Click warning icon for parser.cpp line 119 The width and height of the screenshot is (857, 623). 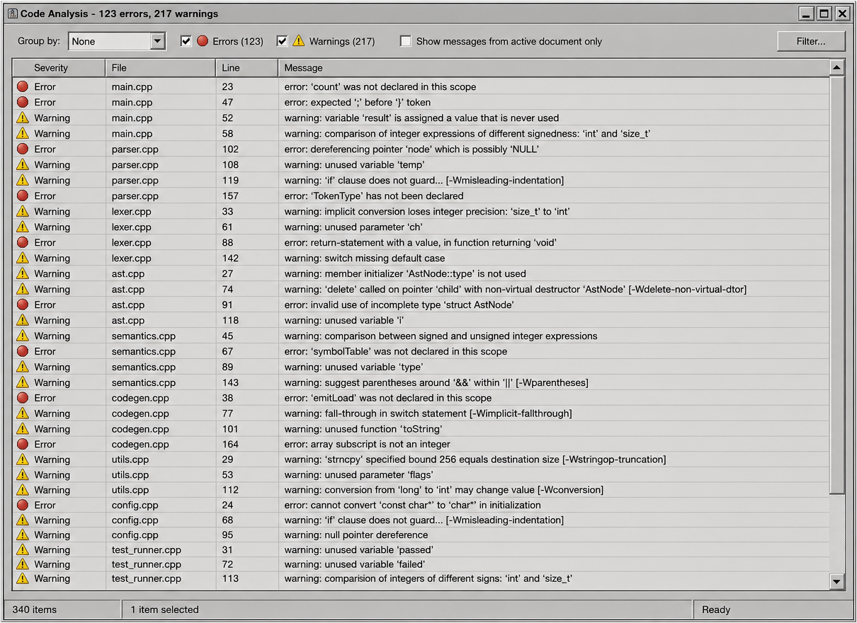click(x=23, y=181)
